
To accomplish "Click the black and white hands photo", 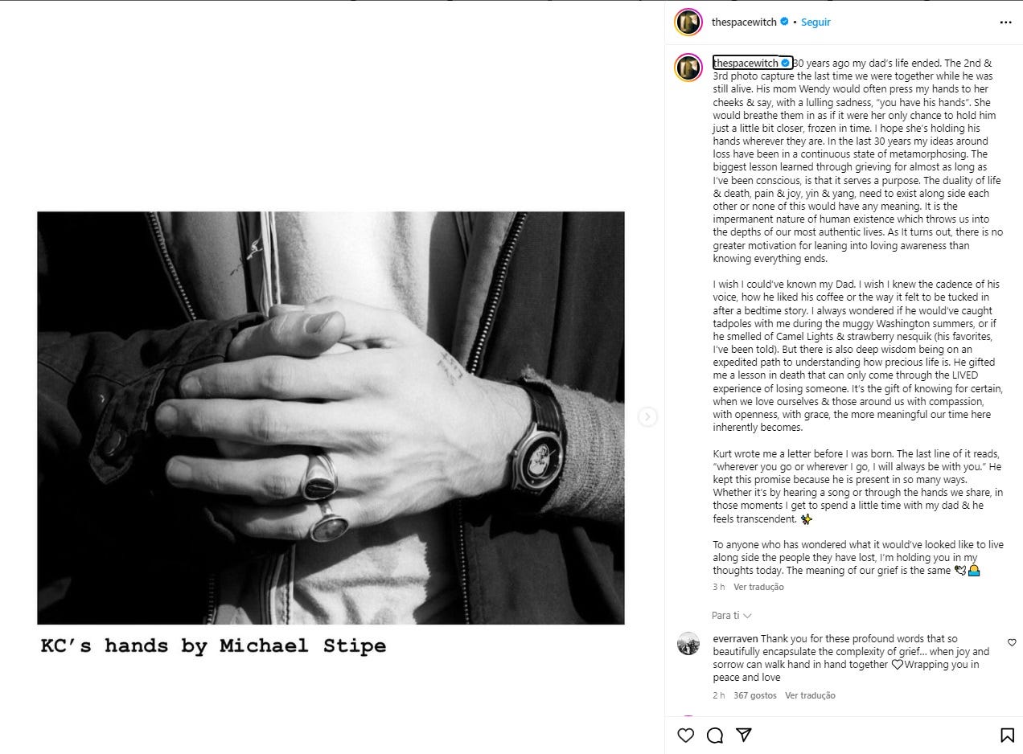I will 331,418.
